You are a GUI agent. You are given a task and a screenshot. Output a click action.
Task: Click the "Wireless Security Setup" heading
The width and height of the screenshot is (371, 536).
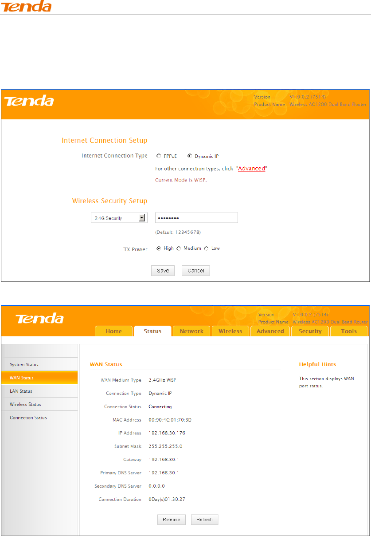(109, 201)
